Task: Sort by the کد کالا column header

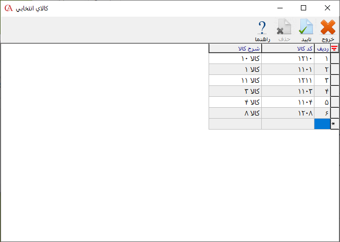Action: pyautogui.click(x=288, y=48)
